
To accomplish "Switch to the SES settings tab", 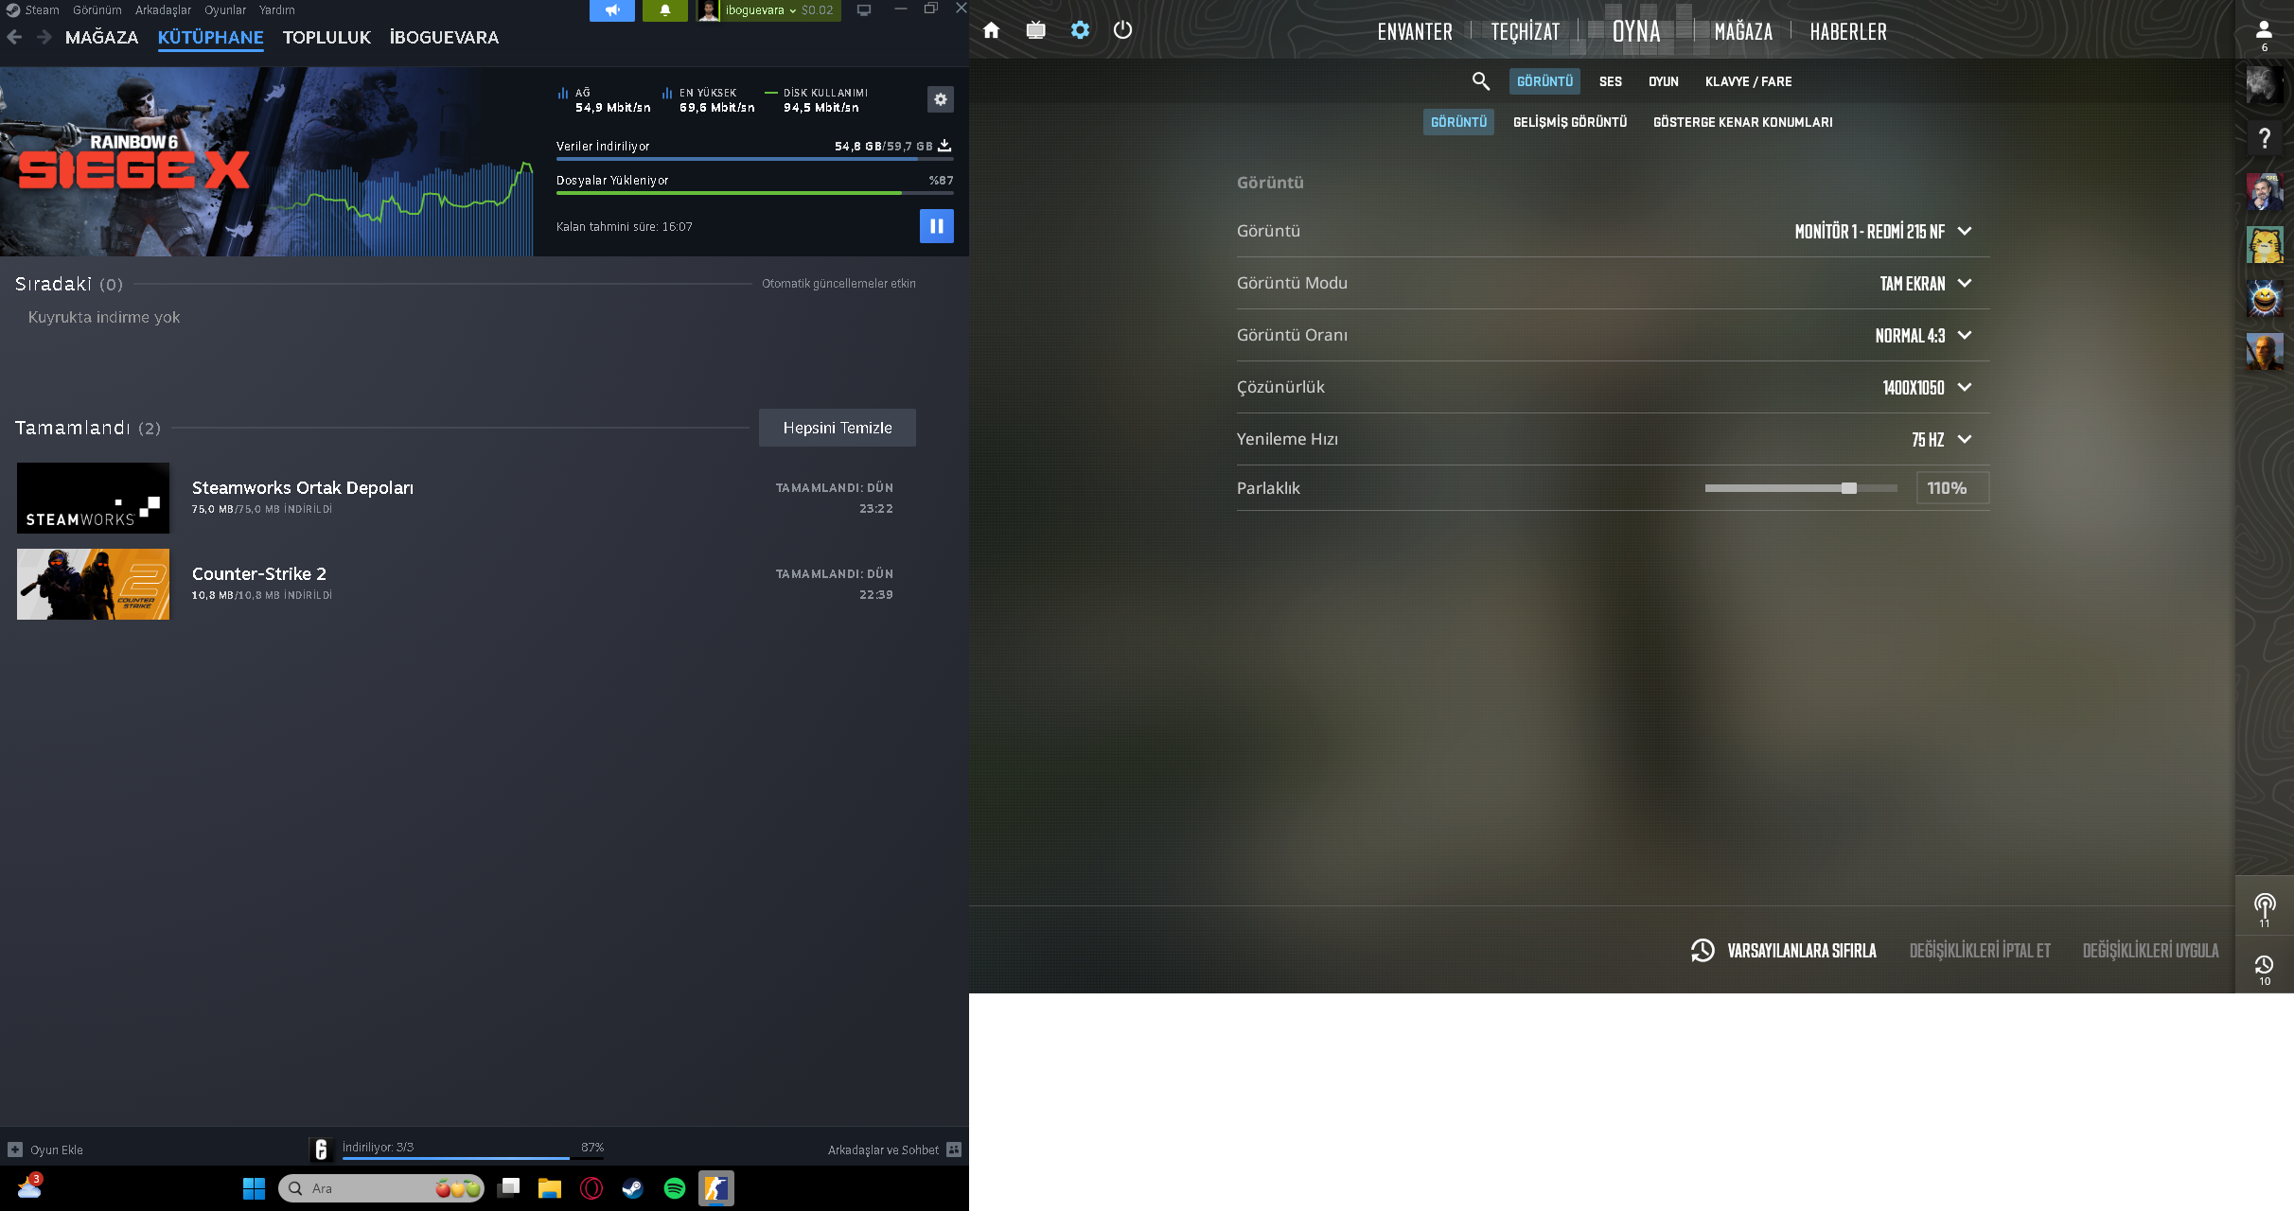I will point(1611,81).
